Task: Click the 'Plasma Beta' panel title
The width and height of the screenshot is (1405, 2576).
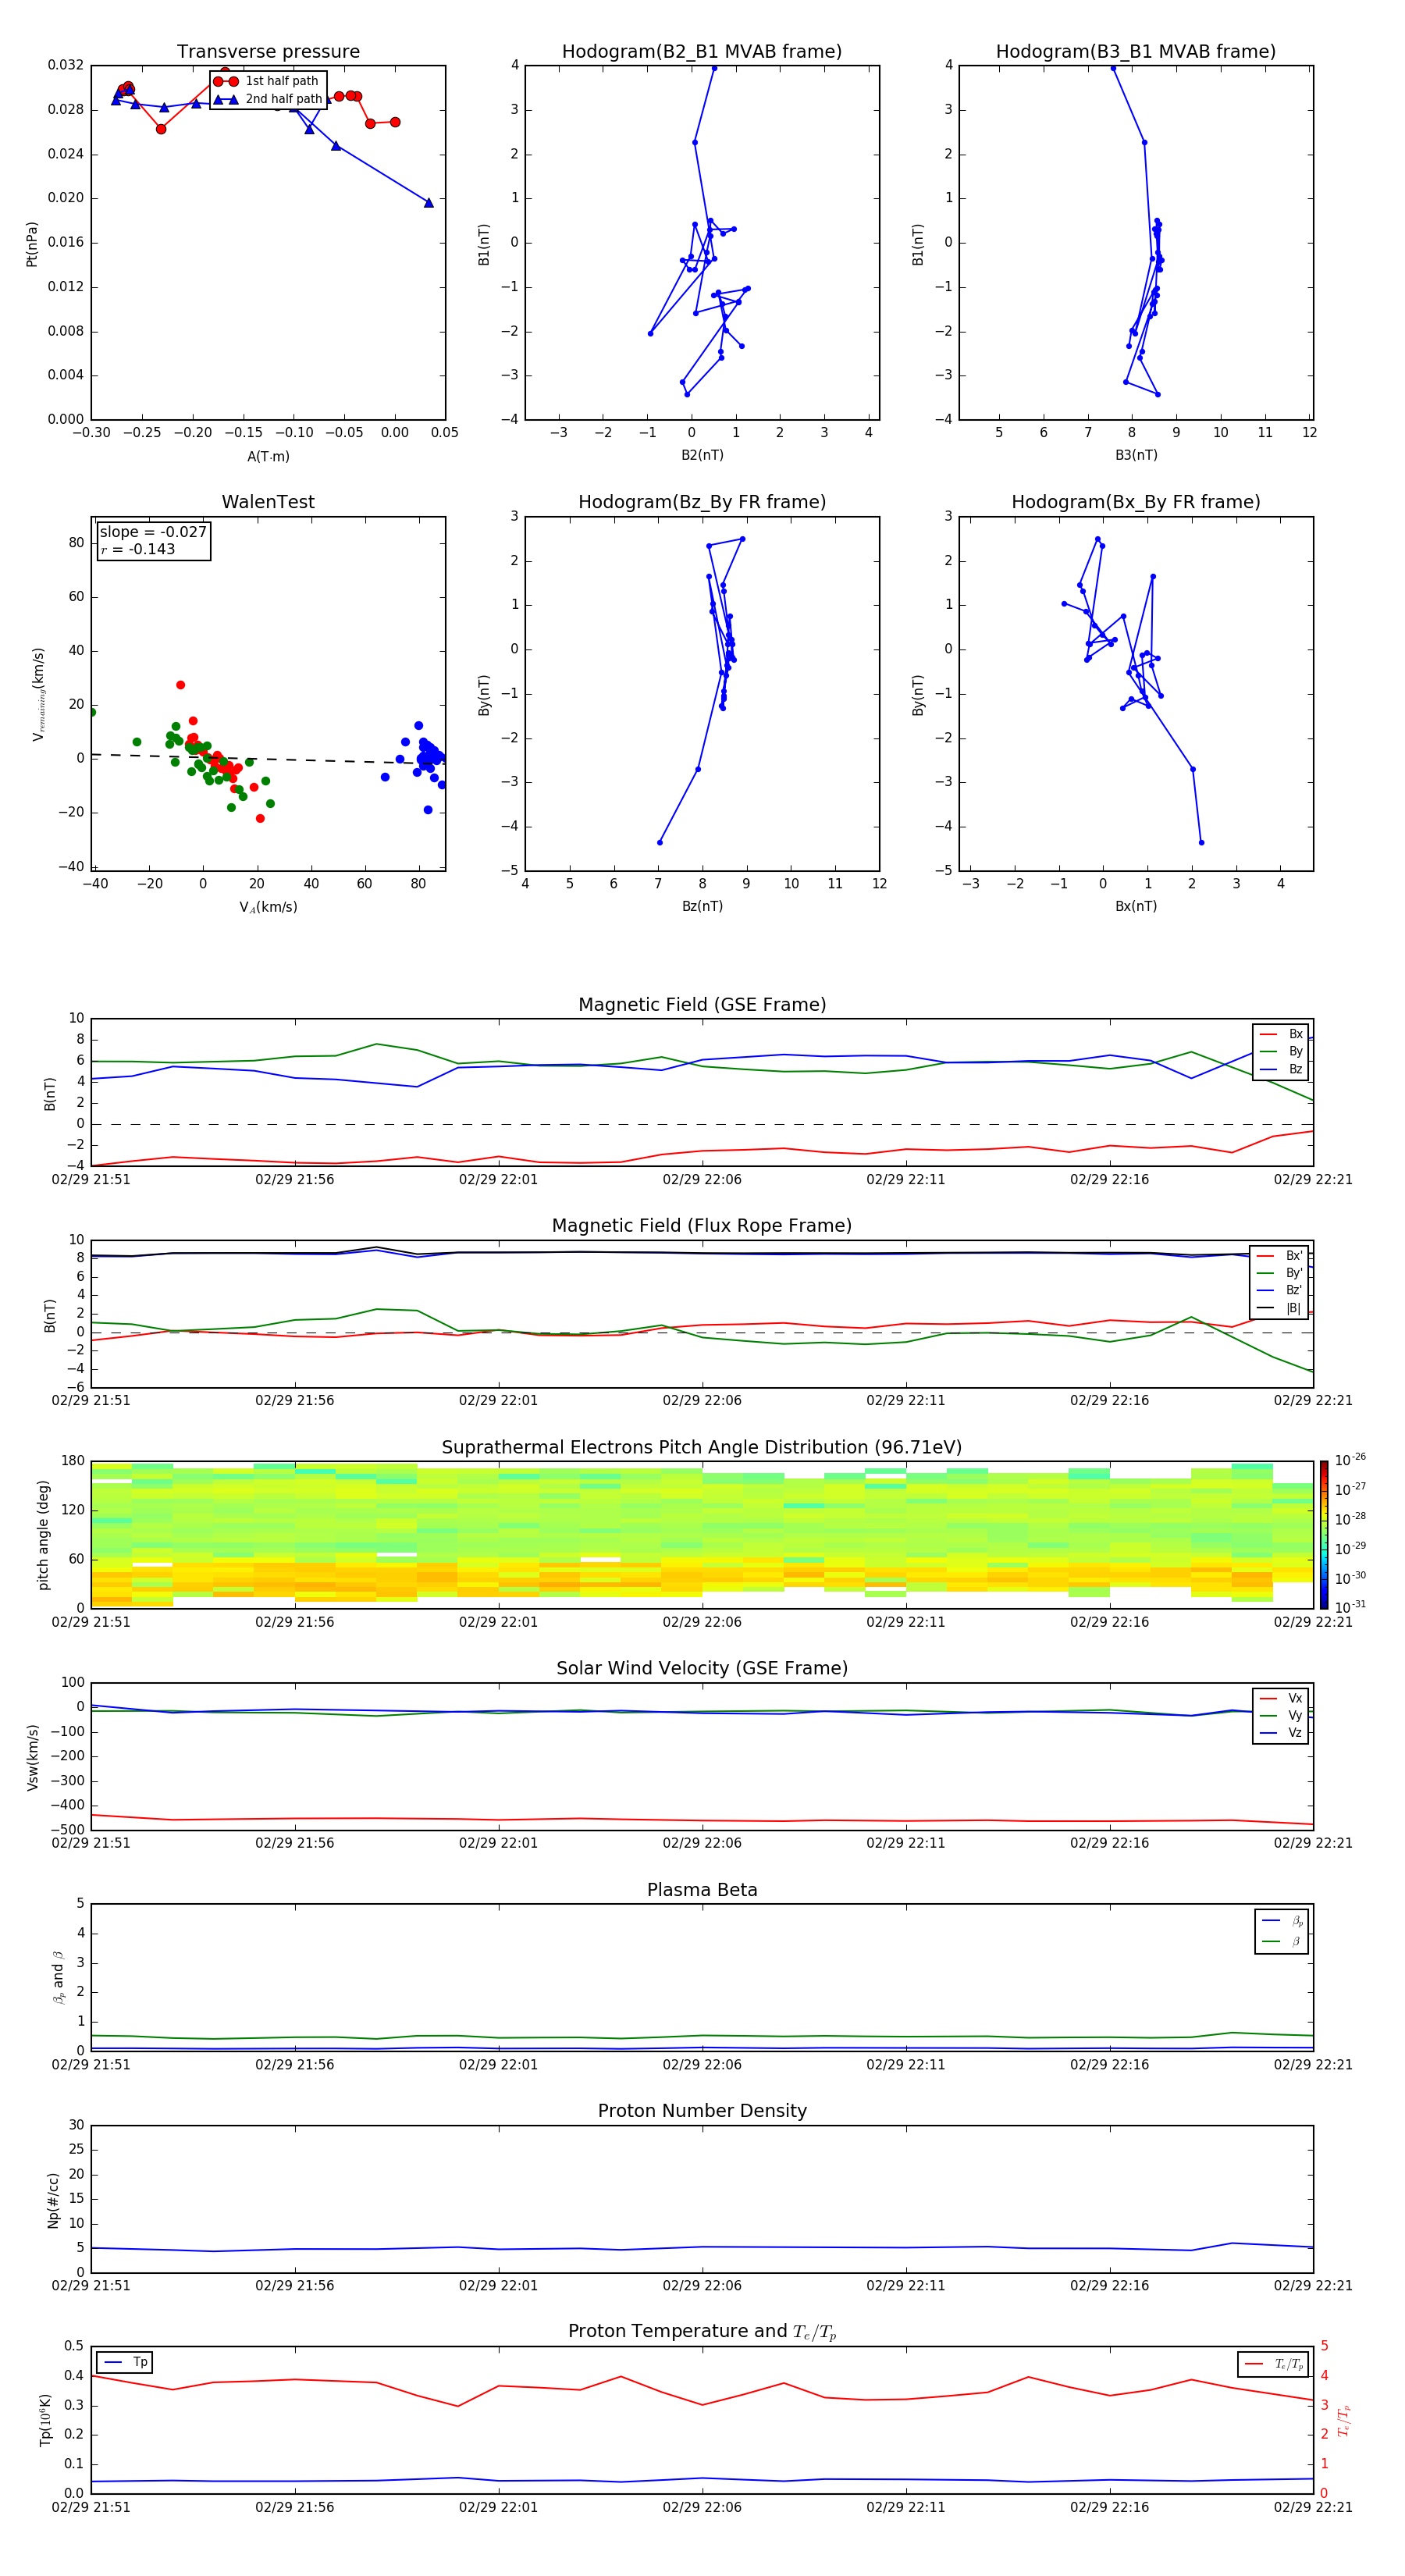Action: 702,1890
